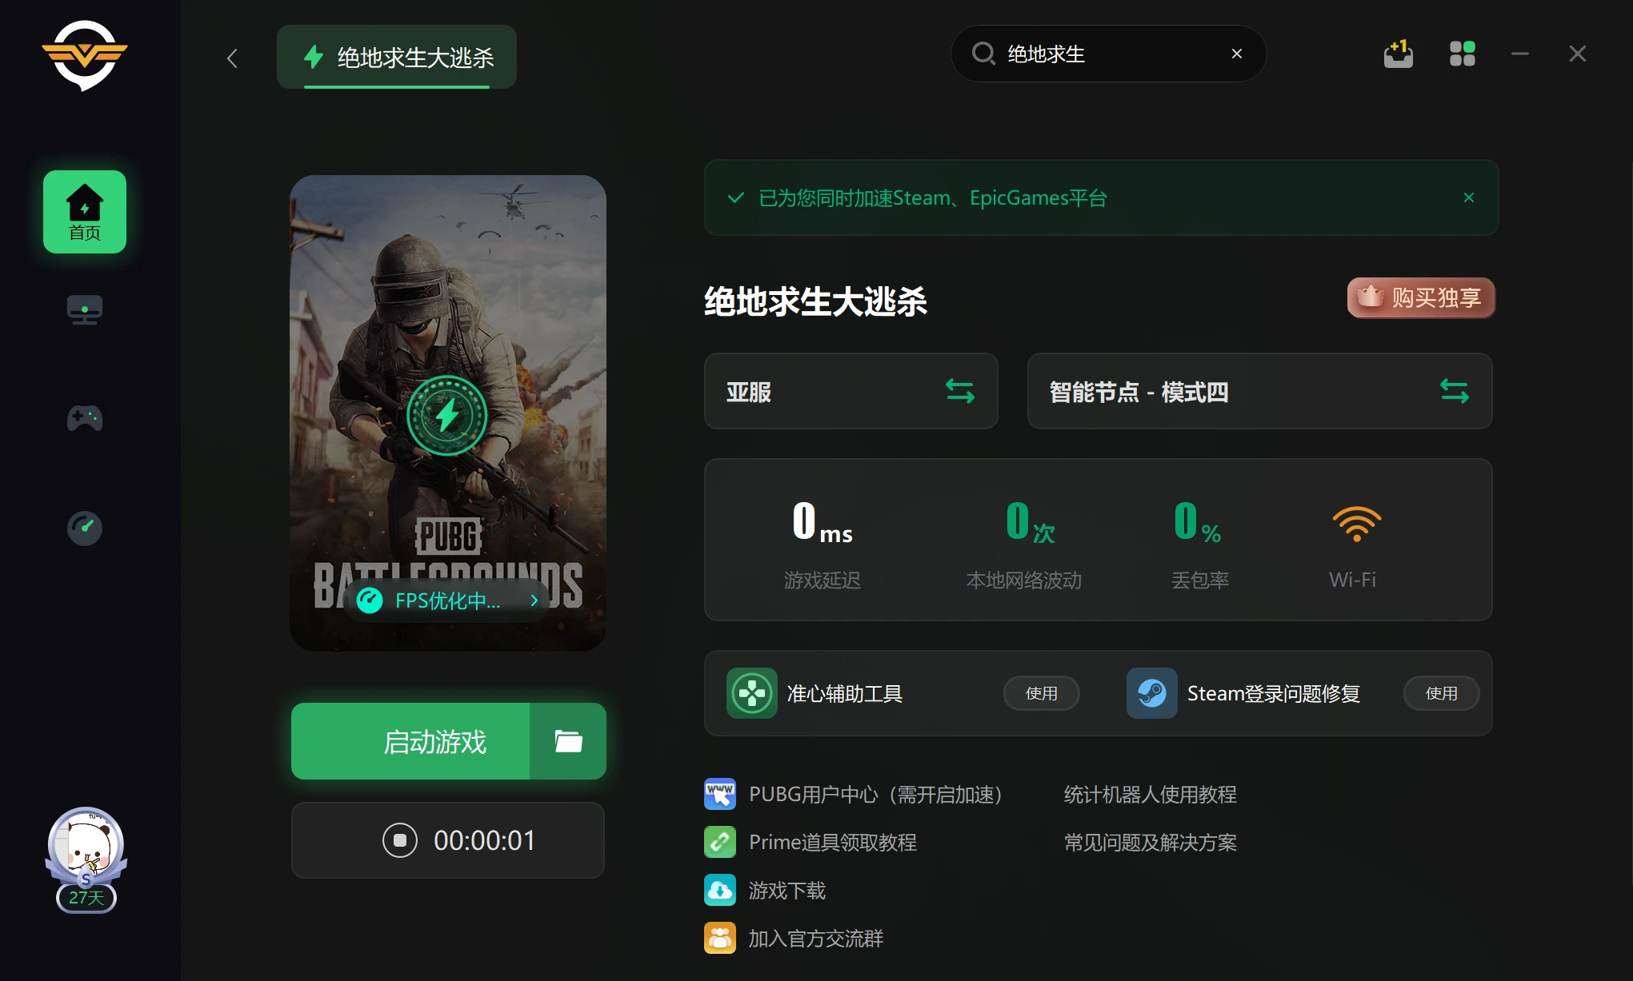The height and width of the screenshot is (981, 1633).
Task: Select the 绝地求生大逃杀 tab
Action: coord(397,57)
